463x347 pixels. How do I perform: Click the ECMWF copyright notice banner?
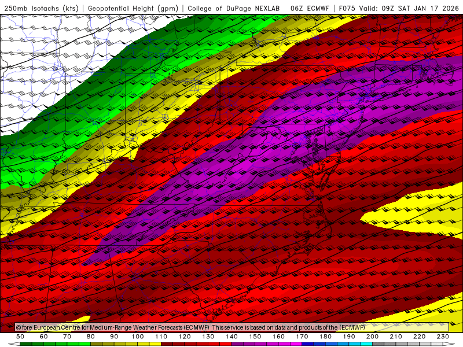[232, 327]
